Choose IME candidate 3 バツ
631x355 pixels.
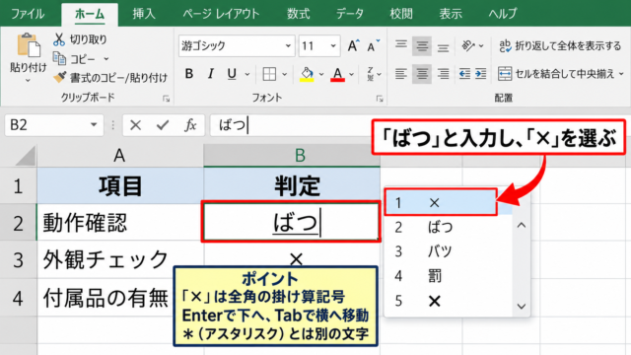[x=449, y=251]
